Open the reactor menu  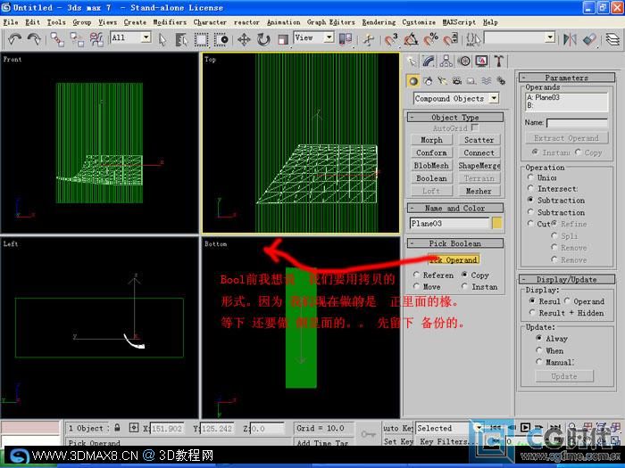coord(246,22)
